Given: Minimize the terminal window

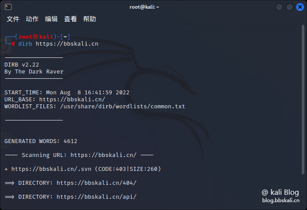Looking at the screenshot, I should (279, 7).
